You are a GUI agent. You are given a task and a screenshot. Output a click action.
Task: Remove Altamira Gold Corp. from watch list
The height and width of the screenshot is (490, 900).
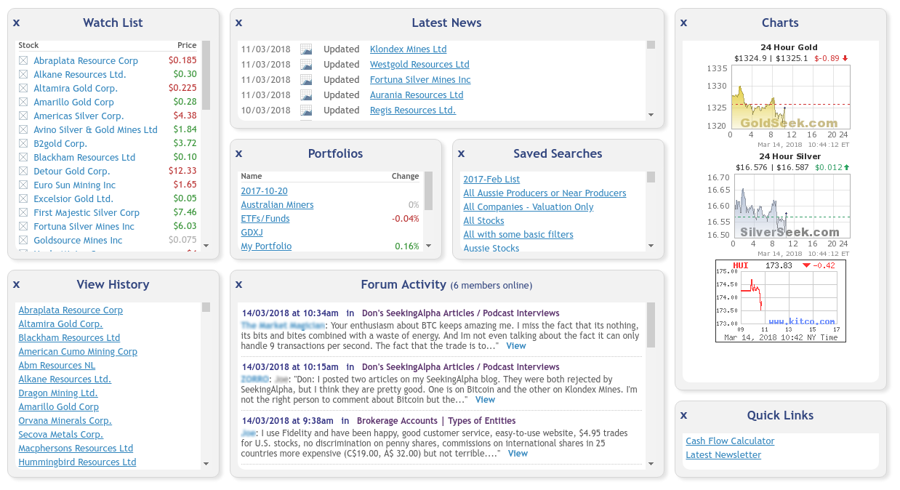23,89
